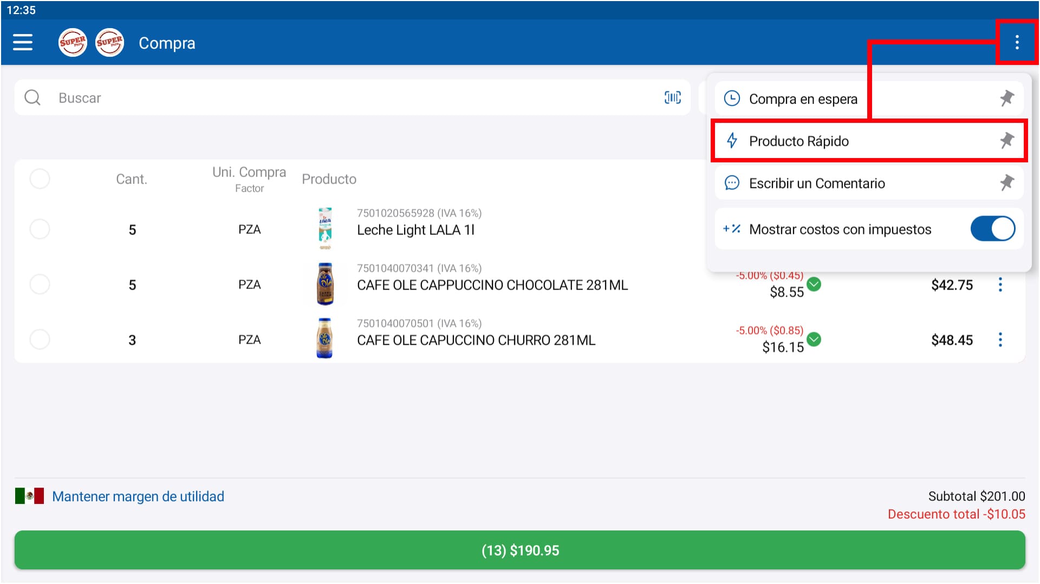Image resolution: width=1040 pixels, height=584 pixels.
Task: Choose Compra en espera from menu
Action: click(803, 99)
